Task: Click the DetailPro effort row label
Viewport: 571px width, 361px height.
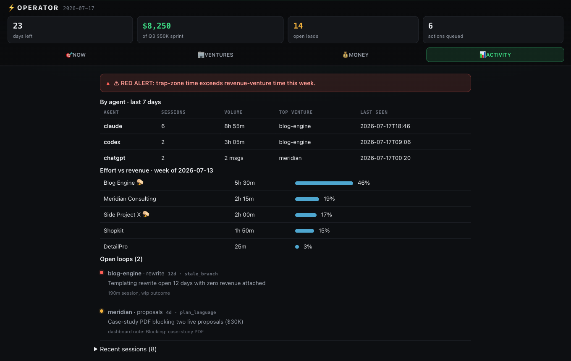Action: point(115,246)
